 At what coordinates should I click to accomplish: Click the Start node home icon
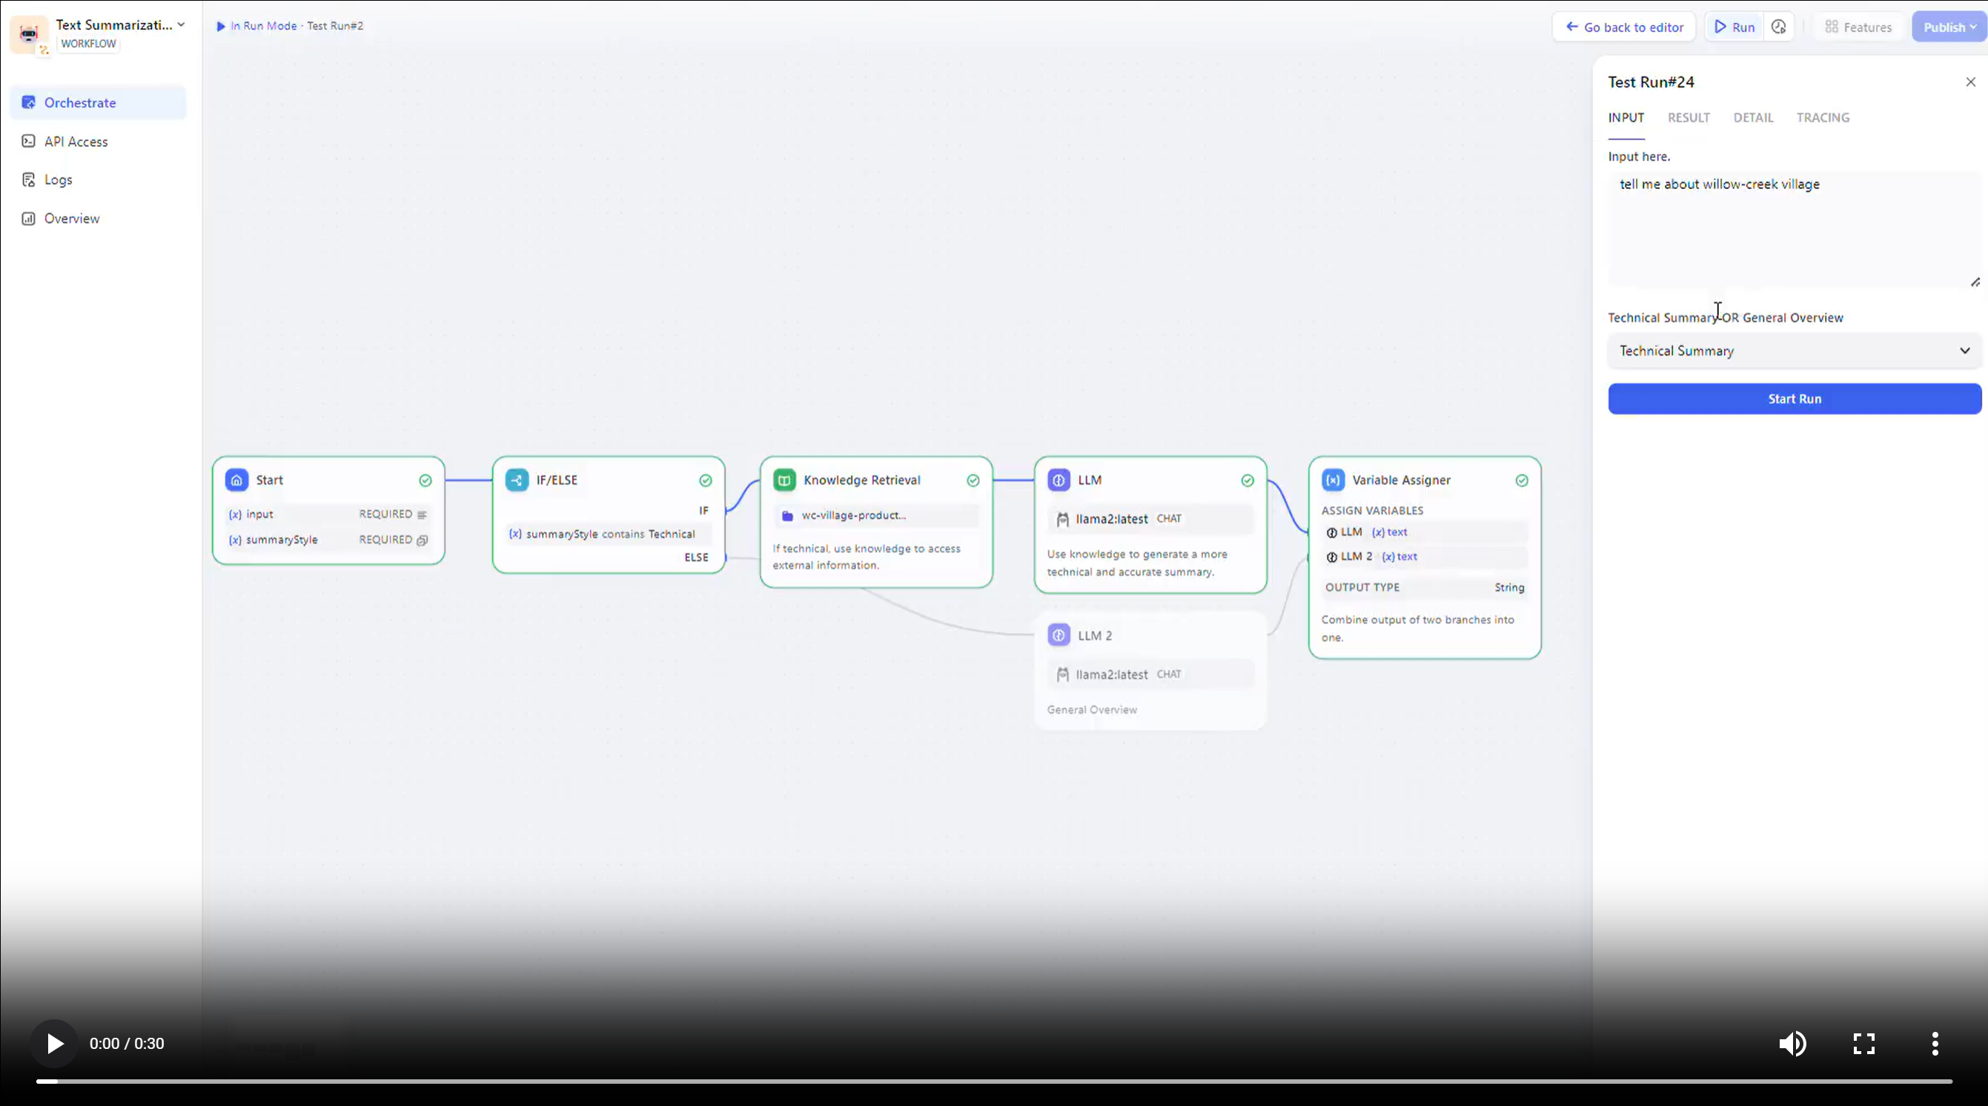[x=237, y=480]
